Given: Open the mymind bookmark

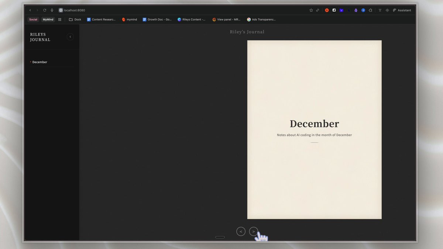Looking at the screenshot, I should click(129, 20).
